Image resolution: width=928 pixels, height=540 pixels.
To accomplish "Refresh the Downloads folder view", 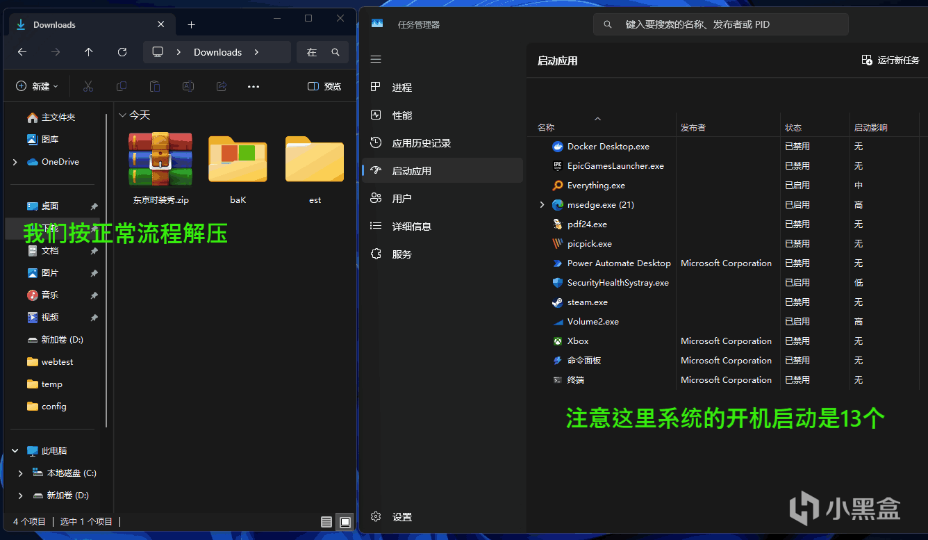I will pos(122,52).
